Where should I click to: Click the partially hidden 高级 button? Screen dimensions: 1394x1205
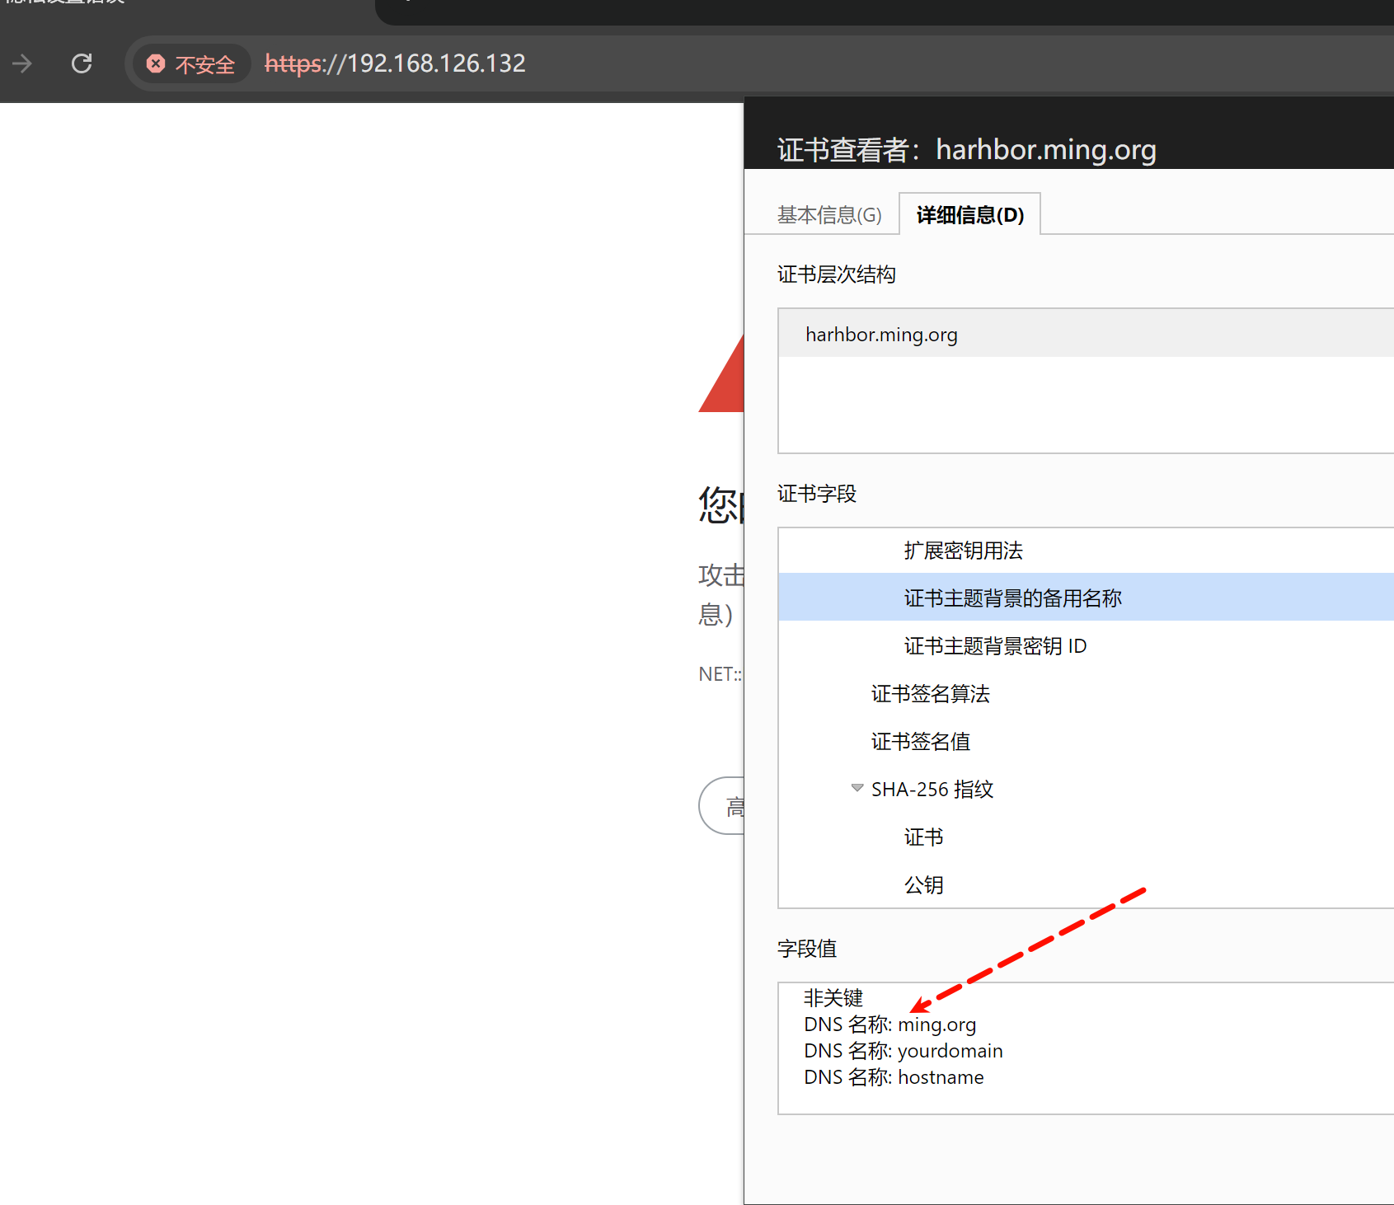[x=725, y=806]
